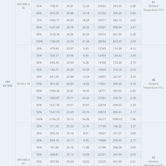Select the 4.12 efficiency cell

133,49
